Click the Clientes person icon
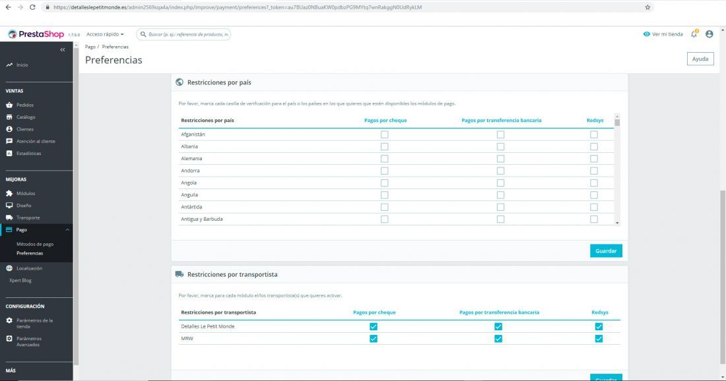Image resolution: width=726 pixels, height=381 pixels. [9, 129]
